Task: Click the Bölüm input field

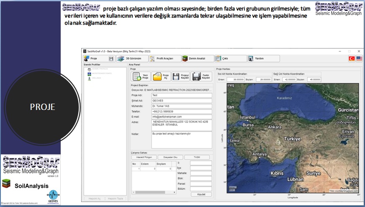Action: [201, 189]
